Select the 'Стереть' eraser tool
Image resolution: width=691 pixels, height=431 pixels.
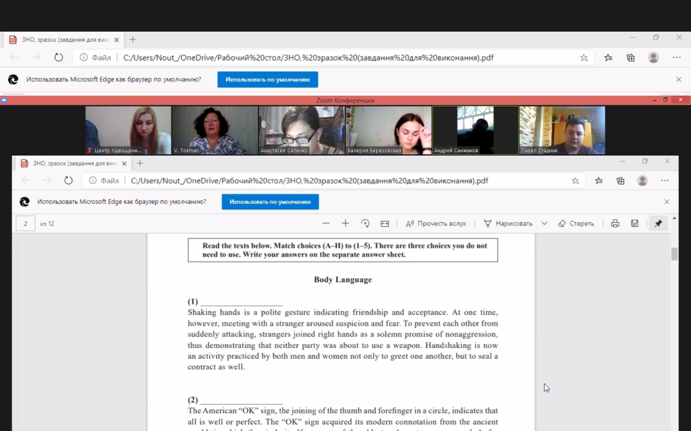[576, 224]
